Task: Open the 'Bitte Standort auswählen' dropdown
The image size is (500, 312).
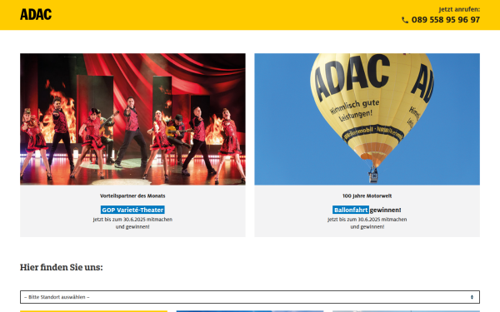Action: (x=250, y=297)
